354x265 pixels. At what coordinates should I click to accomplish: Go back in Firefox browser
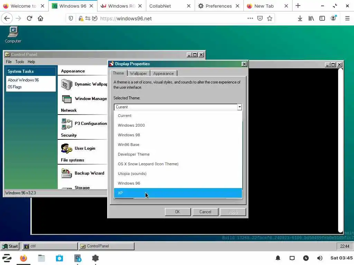pyautogui.click(x=7, y=19)
